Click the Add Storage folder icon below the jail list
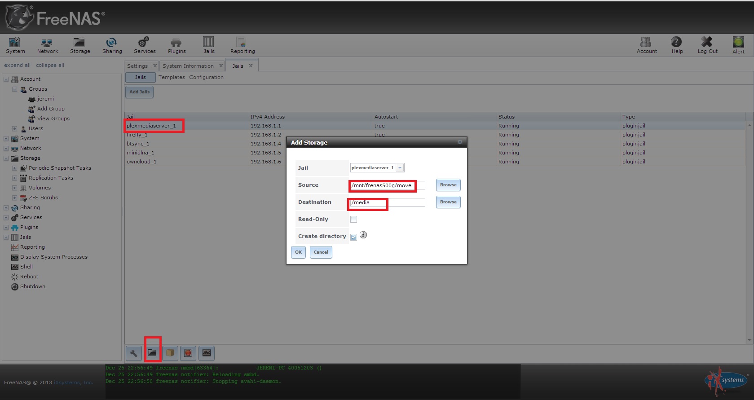Image resolution: width=754 pixels, height=400 pixels. [x=152, y=353]
